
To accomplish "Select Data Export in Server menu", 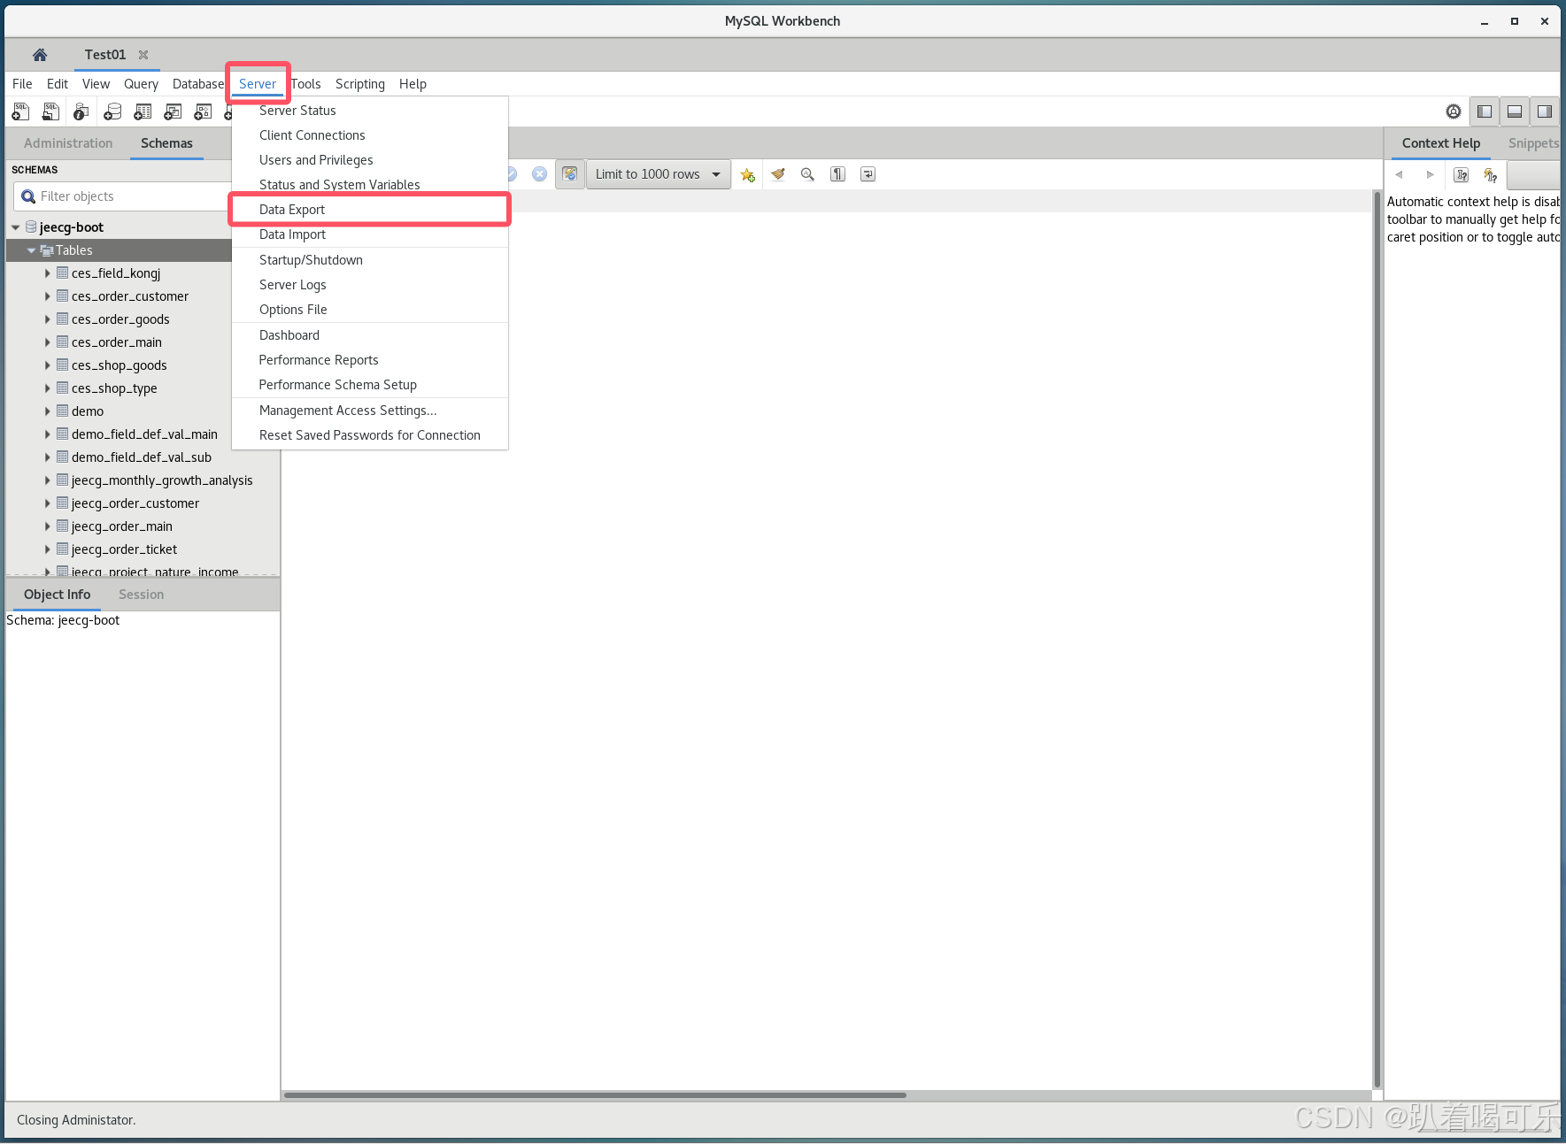I will point(370,210).
